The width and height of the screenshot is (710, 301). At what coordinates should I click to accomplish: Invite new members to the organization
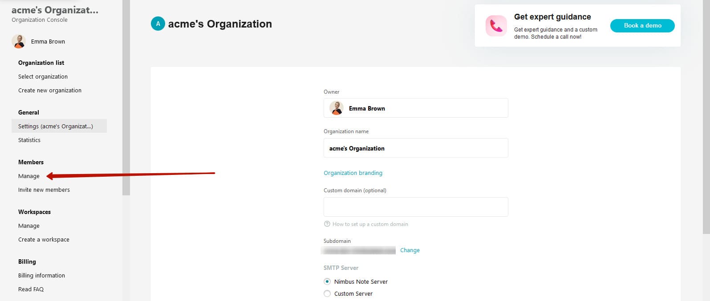(44, 190)
